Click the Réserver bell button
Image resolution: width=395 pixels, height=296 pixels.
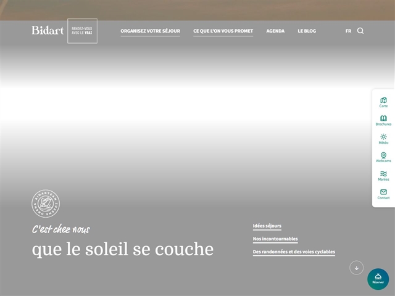(378, 279)
